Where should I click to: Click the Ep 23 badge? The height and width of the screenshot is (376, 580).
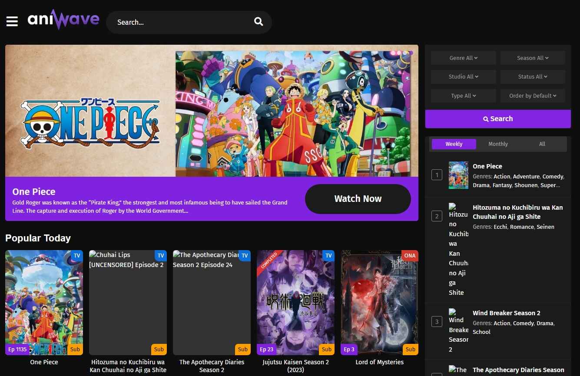[x=267, y=349]
